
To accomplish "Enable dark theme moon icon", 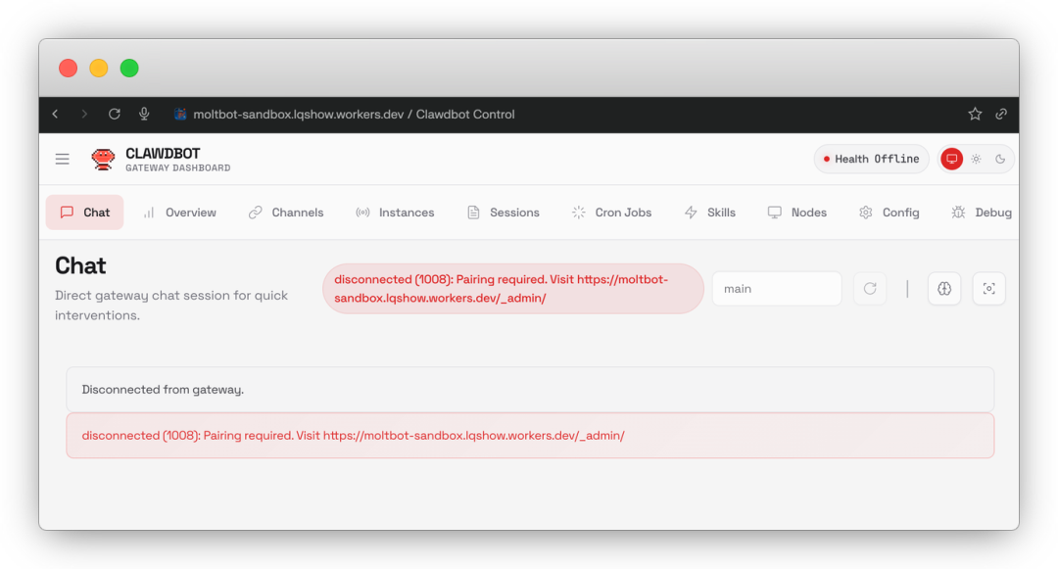I will point(1000,159).
